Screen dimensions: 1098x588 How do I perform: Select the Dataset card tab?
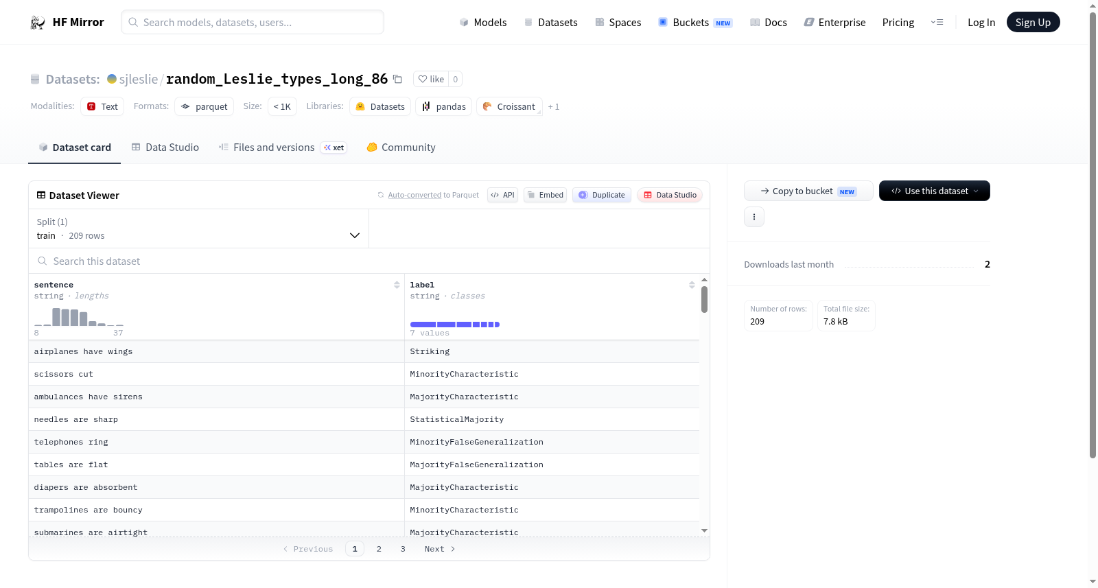point(74,148)
